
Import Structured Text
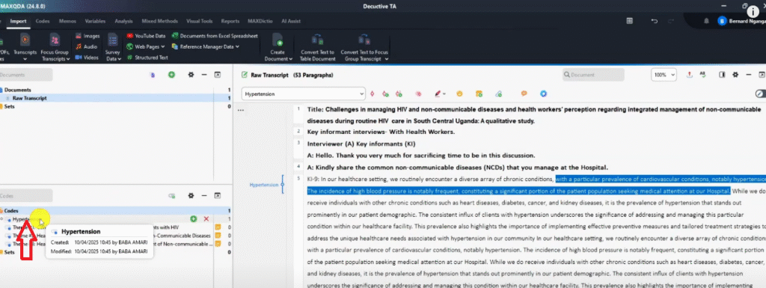(147, 57)
